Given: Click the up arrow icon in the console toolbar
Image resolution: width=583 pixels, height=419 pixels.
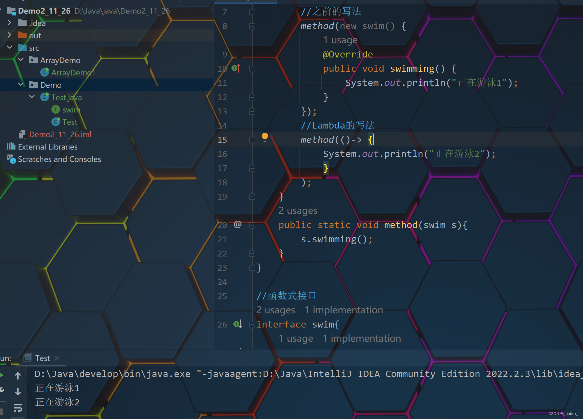Looking at the screenshot, I should (x=18, y=375).
